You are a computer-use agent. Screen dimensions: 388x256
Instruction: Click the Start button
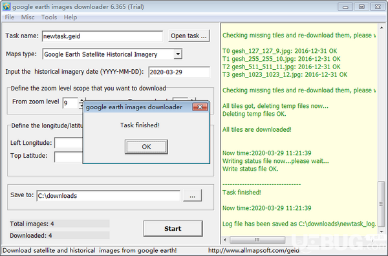(x=173, y=229)
